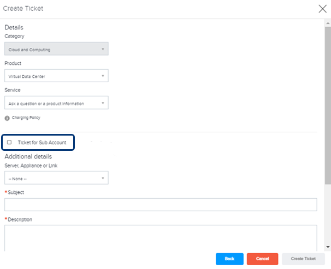Expand the Product dropdown showing Virtual Data Center
The image size is (331, 269).
point(56,76)
